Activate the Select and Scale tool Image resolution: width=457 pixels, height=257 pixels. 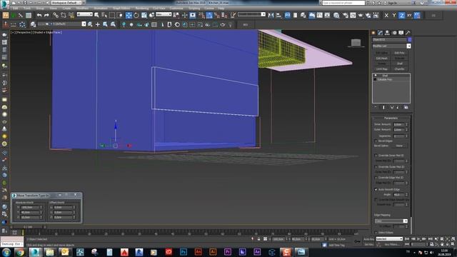(144, 15)
